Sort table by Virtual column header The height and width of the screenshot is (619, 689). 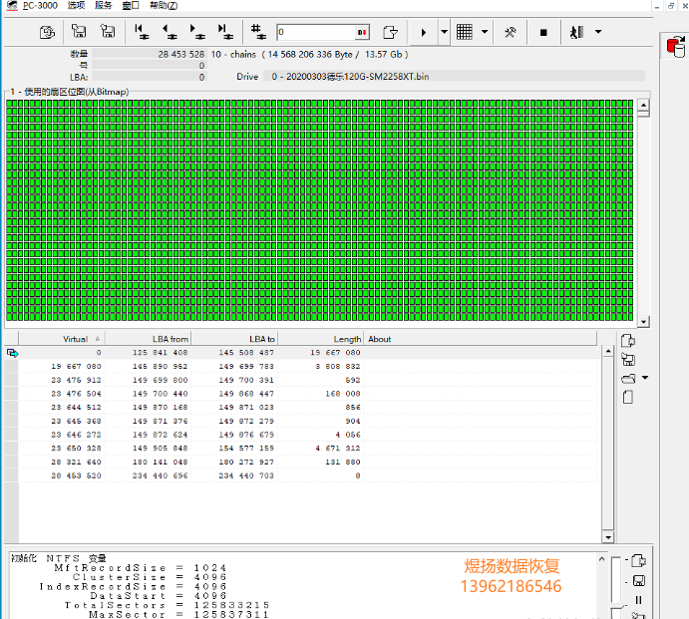(x=62, y=339)
